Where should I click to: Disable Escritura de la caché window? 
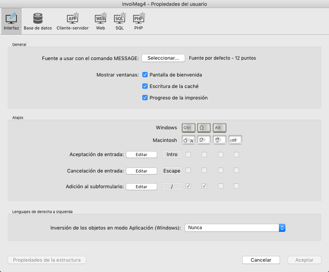click(145, 86)
